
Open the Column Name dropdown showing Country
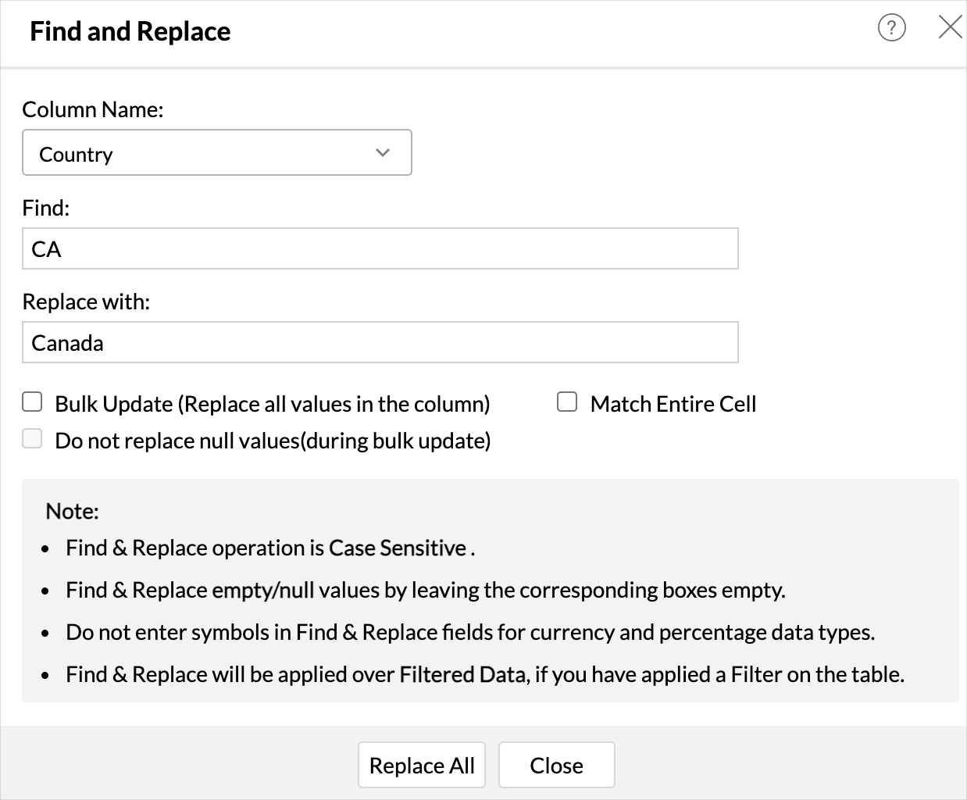tap(216, 153)
